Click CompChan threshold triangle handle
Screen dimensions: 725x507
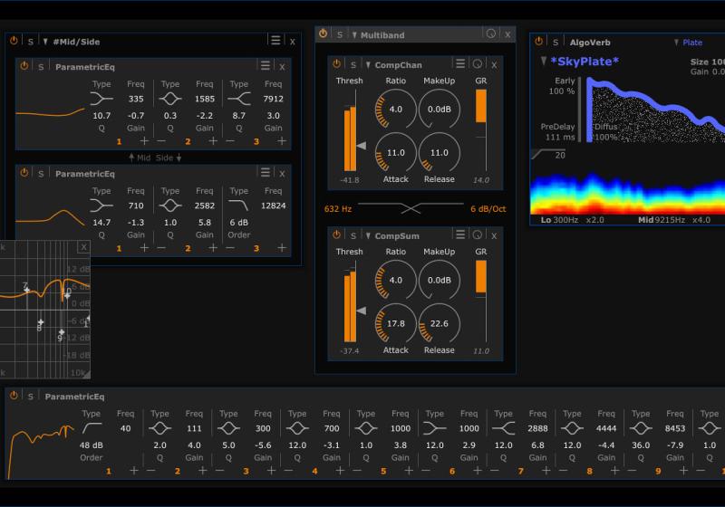361,146
